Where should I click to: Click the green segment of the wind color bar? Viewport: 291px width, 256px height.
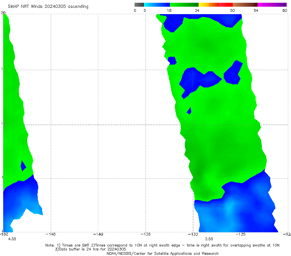click(184, 5)
